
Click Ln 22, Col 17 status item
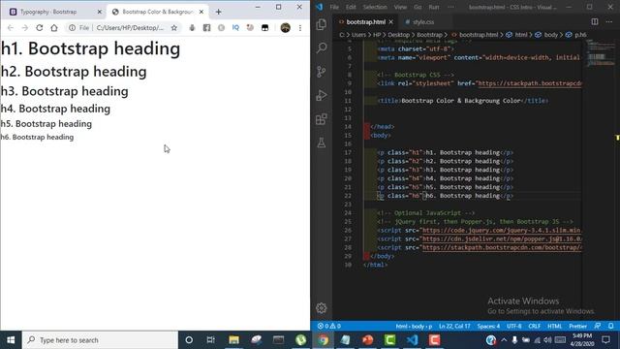coord(454,326)
